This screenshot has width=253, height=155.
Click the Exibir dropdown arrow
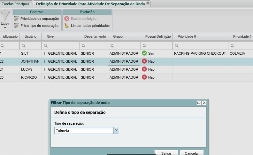tap(5, 28)
